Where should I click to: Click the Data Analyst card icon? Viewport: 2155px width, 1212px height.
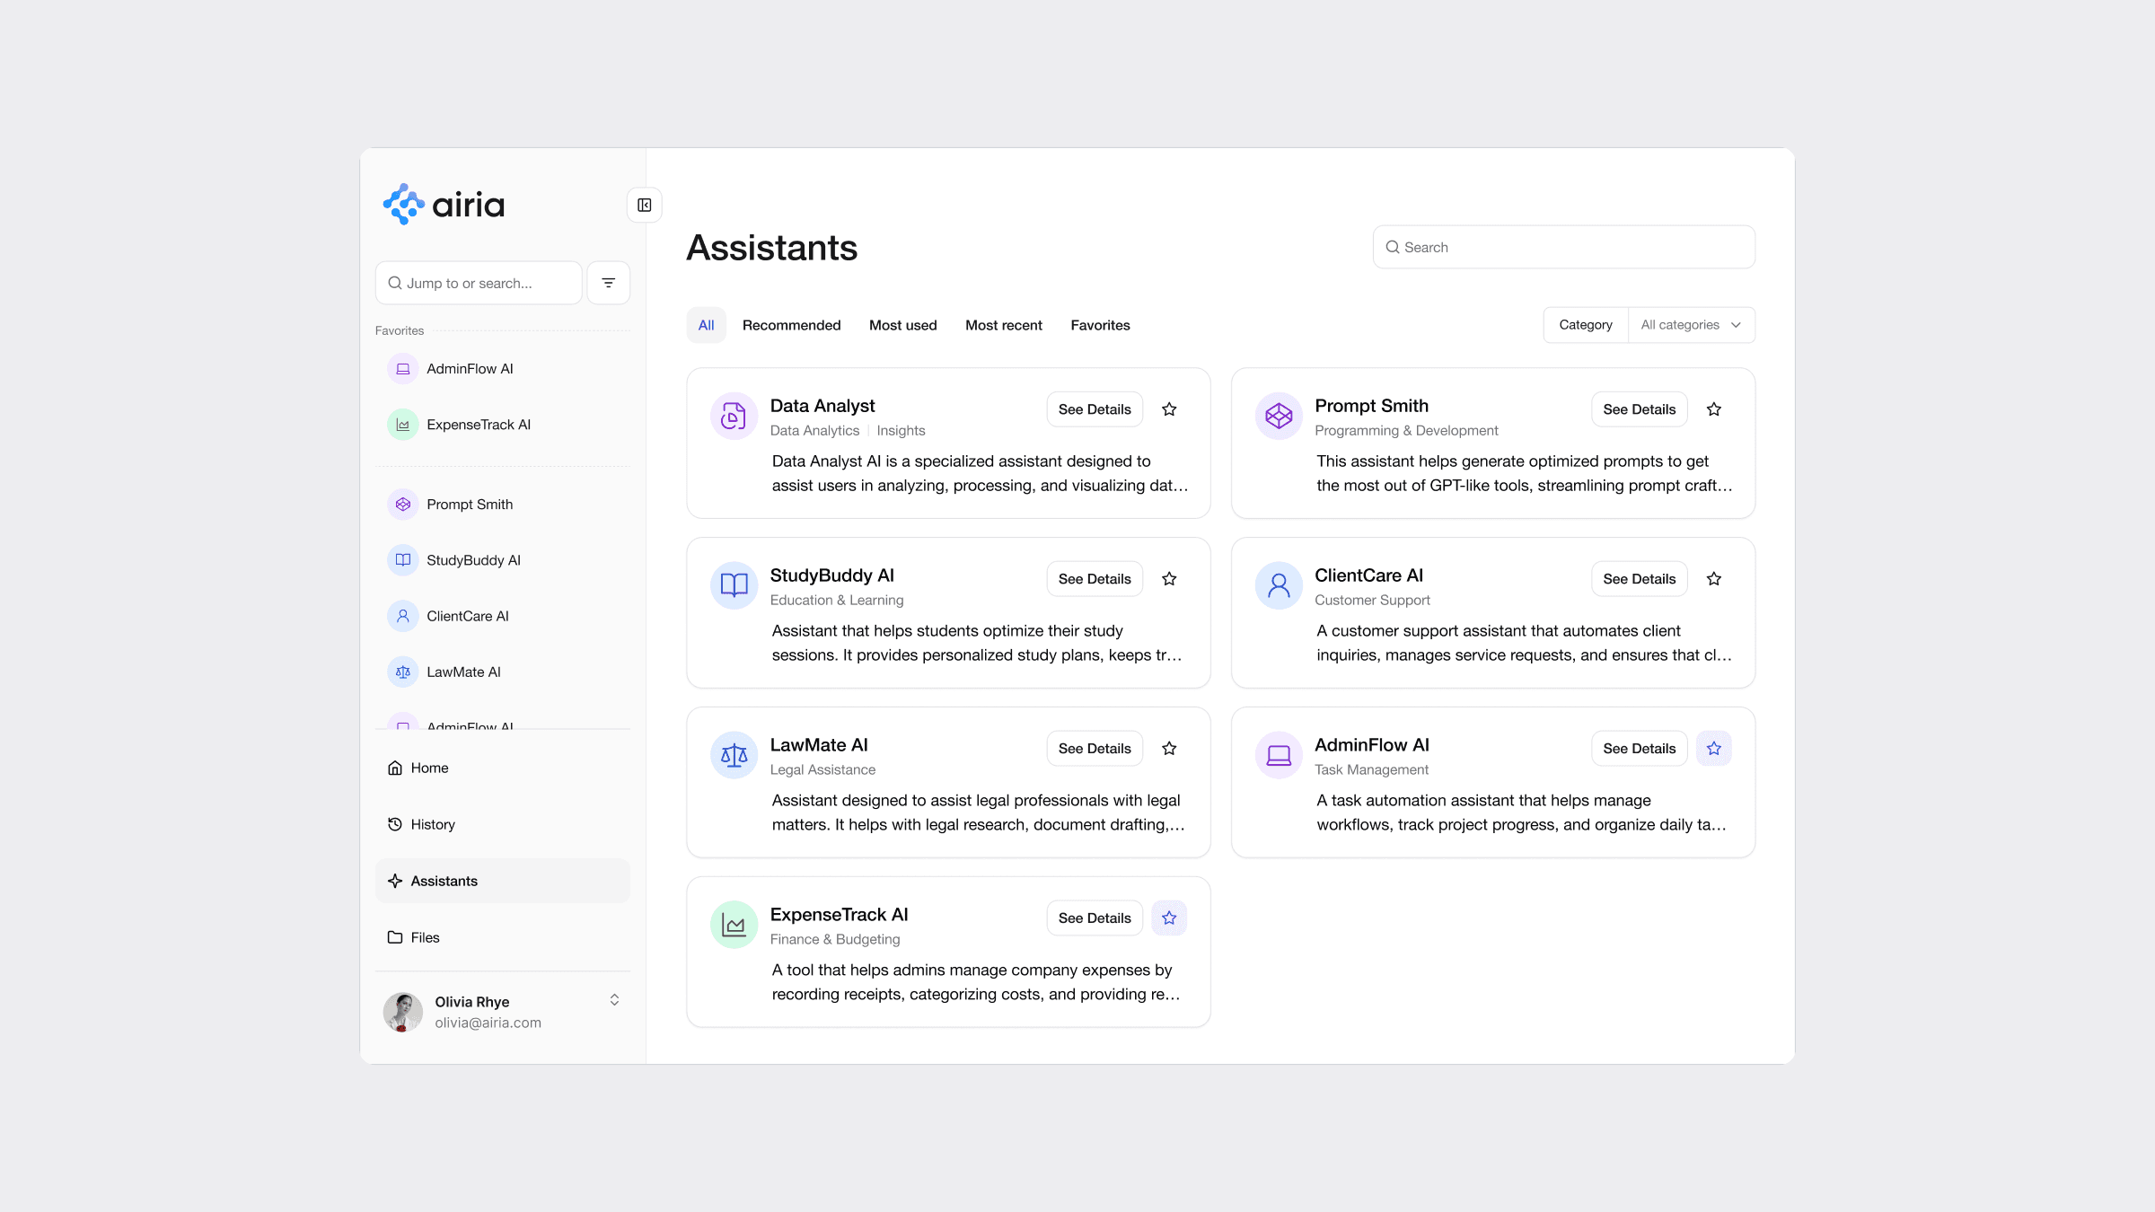(734, 416)
